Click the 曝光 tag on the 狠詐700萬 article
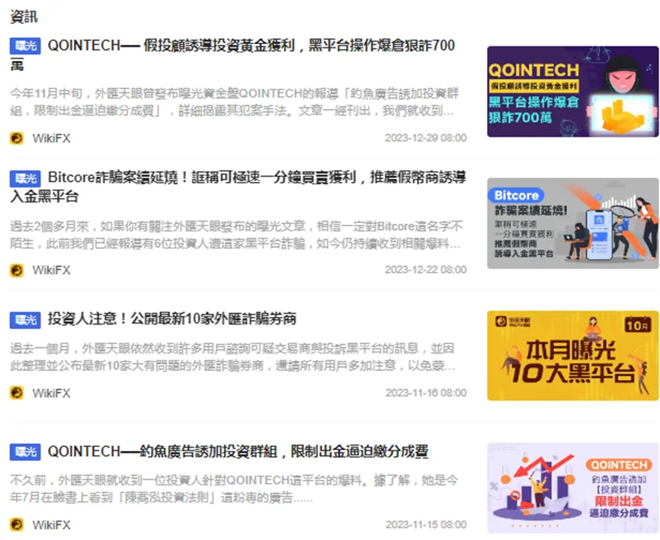 pos(25,46)
